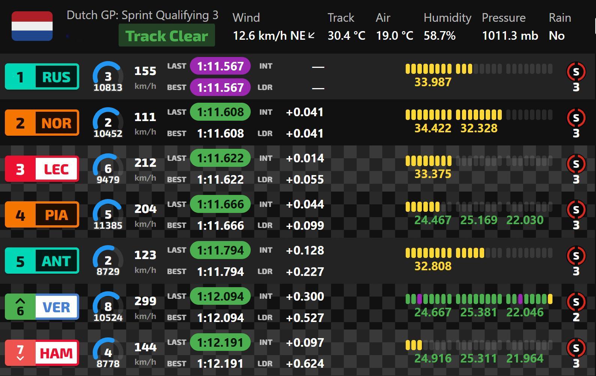Click the VER speed 299 km/h
The image size is (596, 376).
145,307
